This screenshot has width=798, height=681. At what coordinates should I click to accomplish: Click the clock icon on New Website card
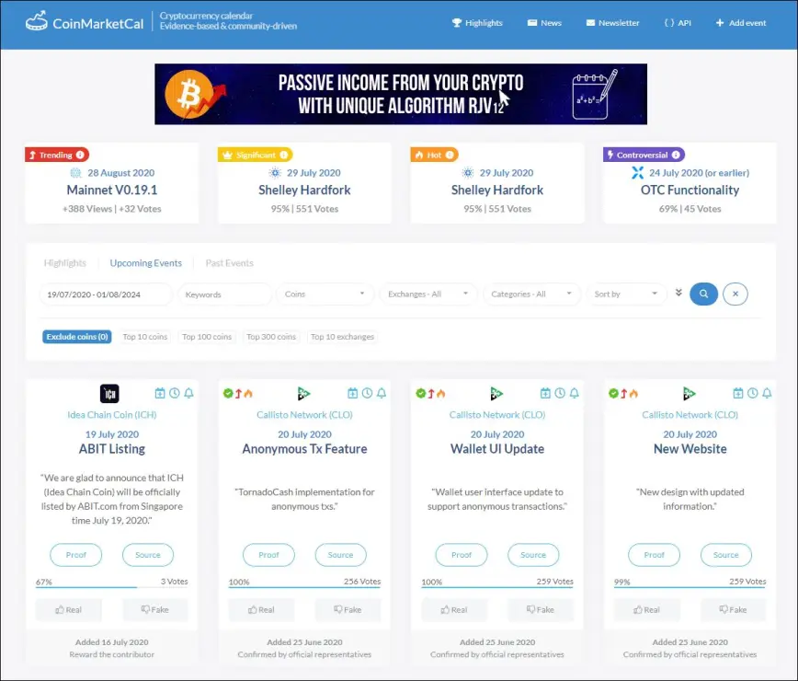coord(752,393)
